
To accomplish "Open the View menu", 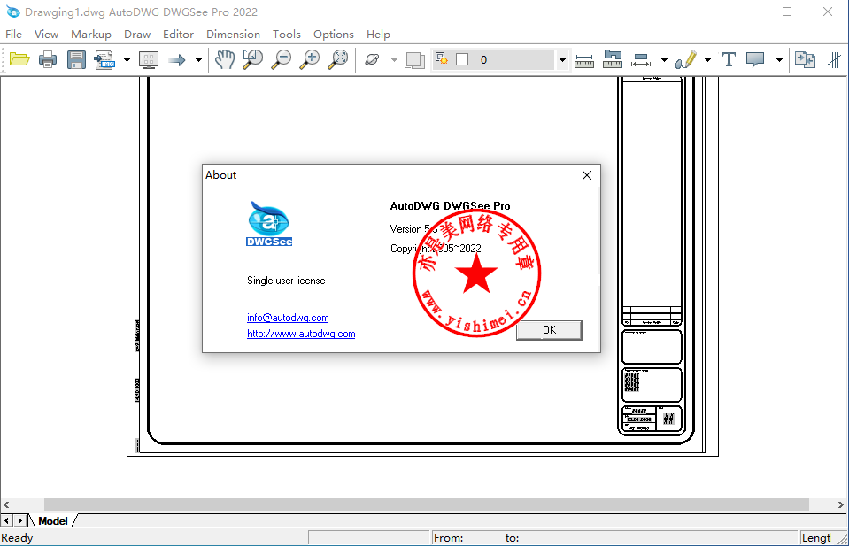I will pos(46,35).
